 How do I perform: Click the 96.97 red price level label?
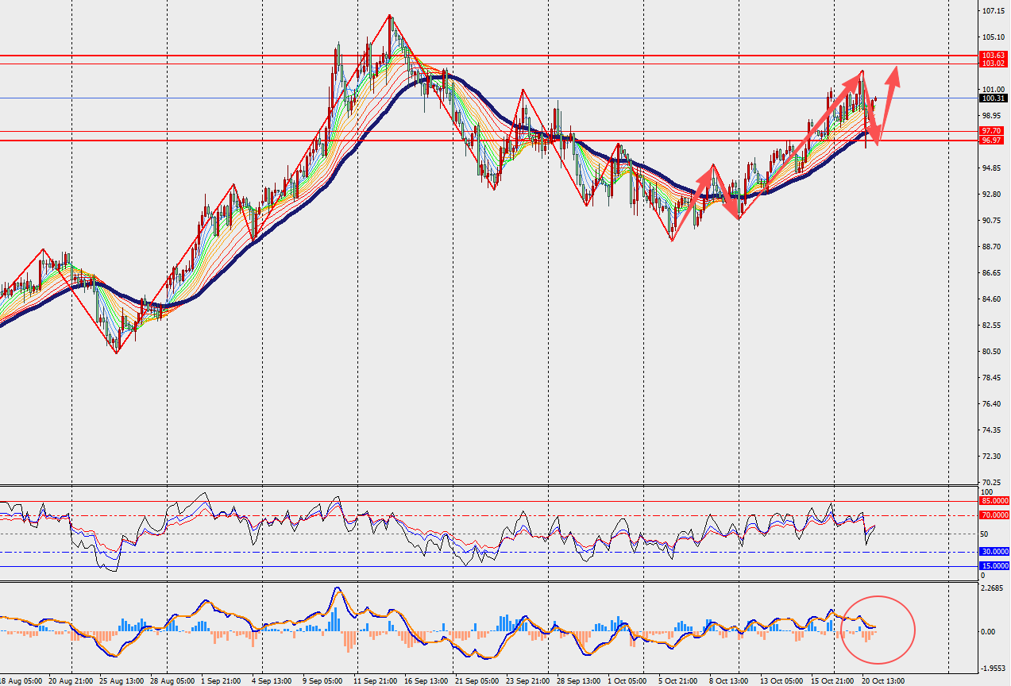pyautogui.click(x=994, y=140)
